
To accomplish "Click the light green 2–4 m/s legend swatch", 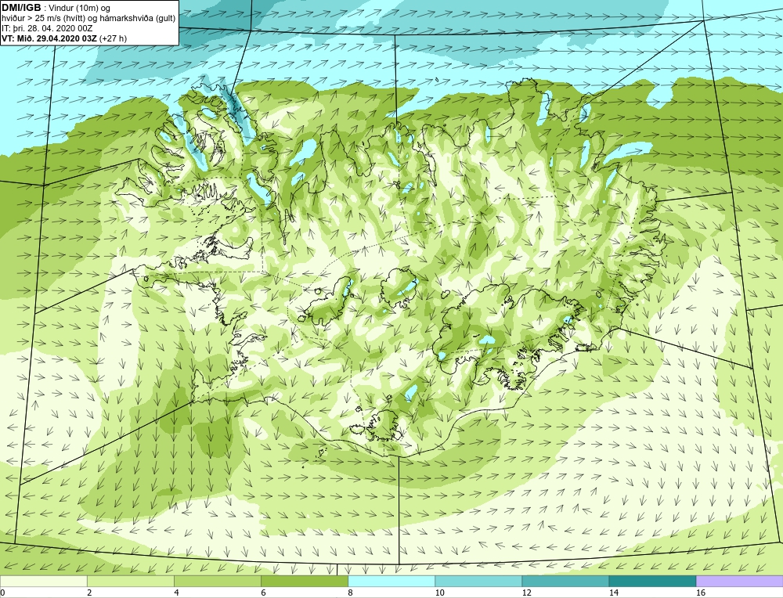I will (x=130, y=581).
